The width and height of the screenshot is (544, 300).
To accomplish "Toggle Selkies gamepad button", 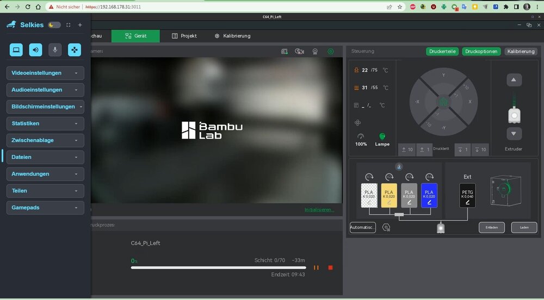I will pos(74,50).
